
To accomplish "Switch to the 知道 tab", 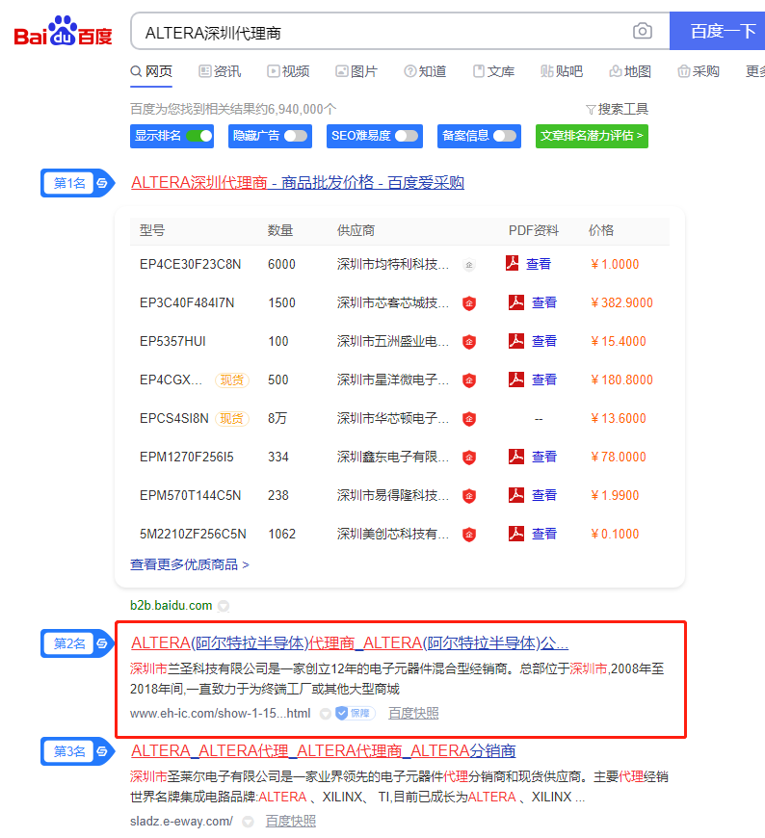I will click(x=425, y=71).
